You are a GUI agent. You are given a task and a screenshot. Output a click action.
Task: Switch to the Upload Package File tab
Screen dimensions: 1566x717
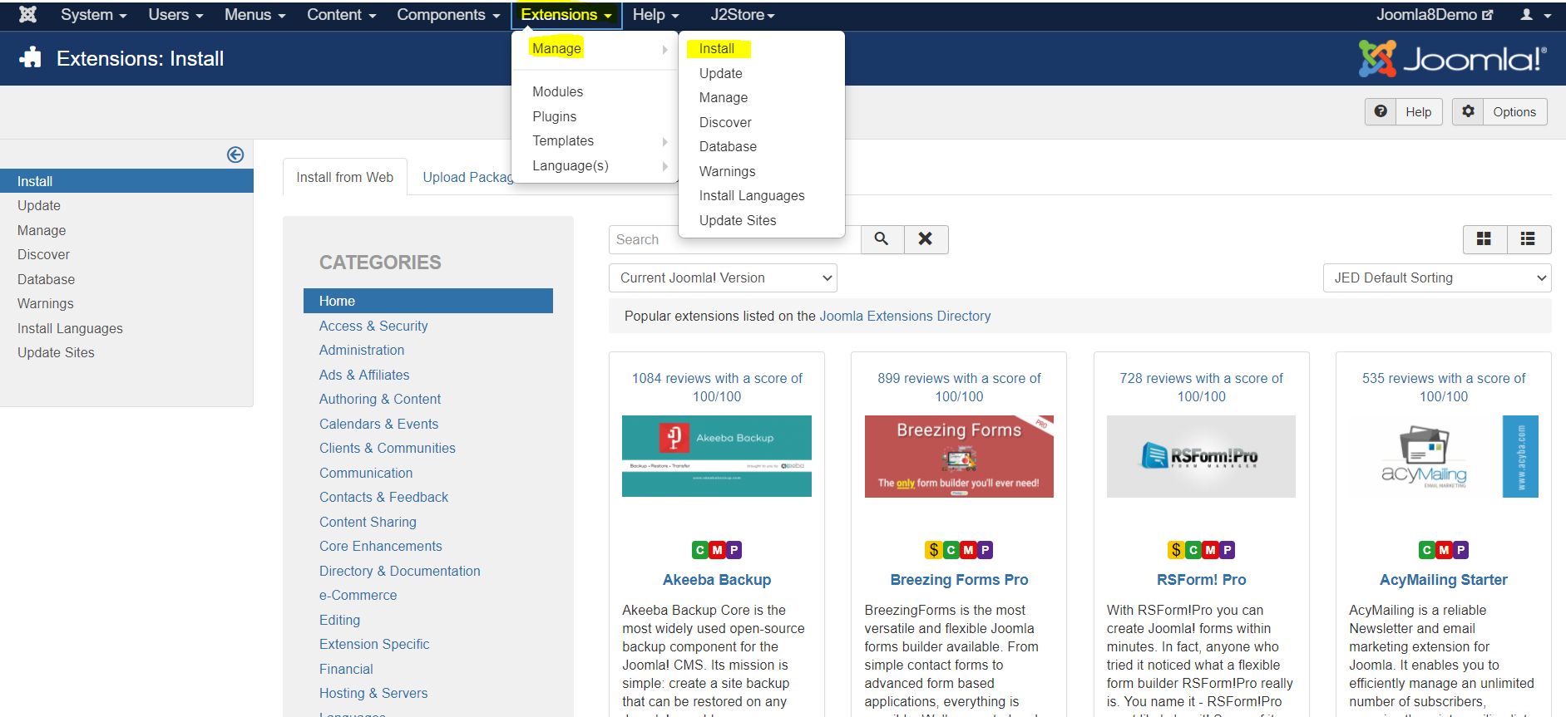tap(468, 177)
